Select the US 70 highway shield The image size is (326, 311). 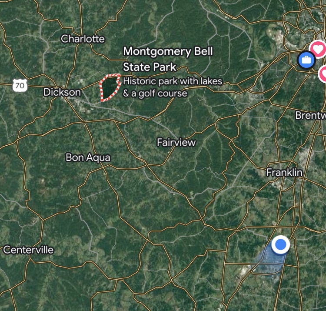pos(20,85)
